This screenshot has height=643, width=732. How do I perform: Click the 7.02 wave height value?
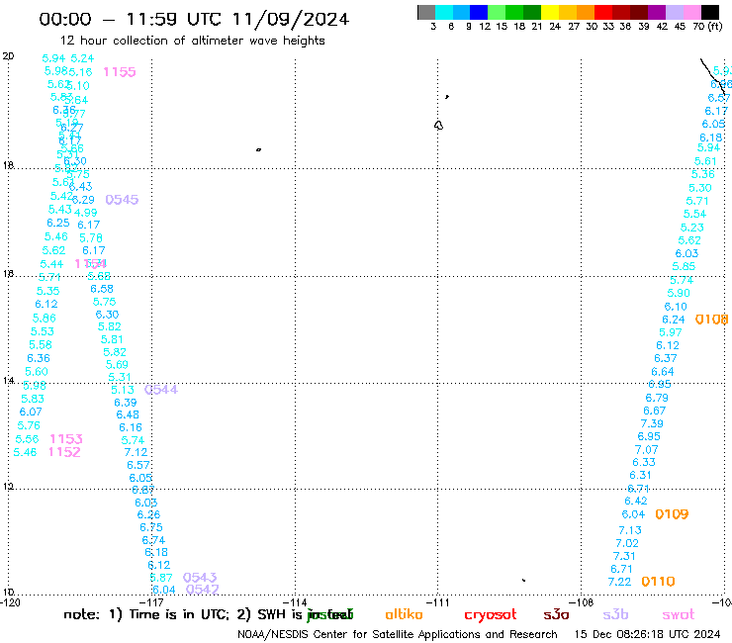(627, 543)
